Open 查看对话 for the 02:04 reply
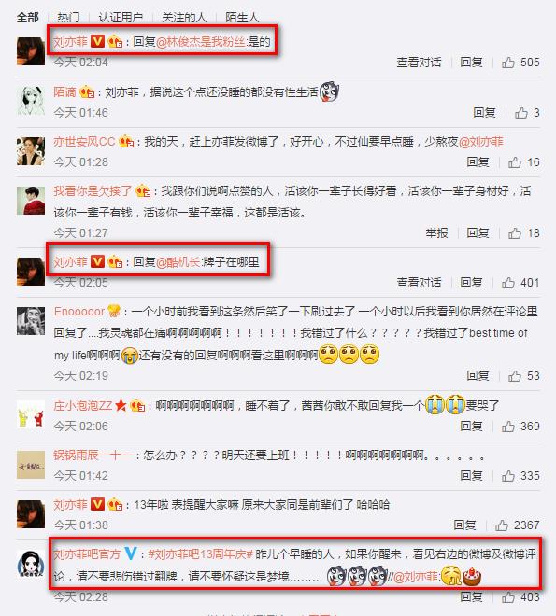 [x=419, y=63]
